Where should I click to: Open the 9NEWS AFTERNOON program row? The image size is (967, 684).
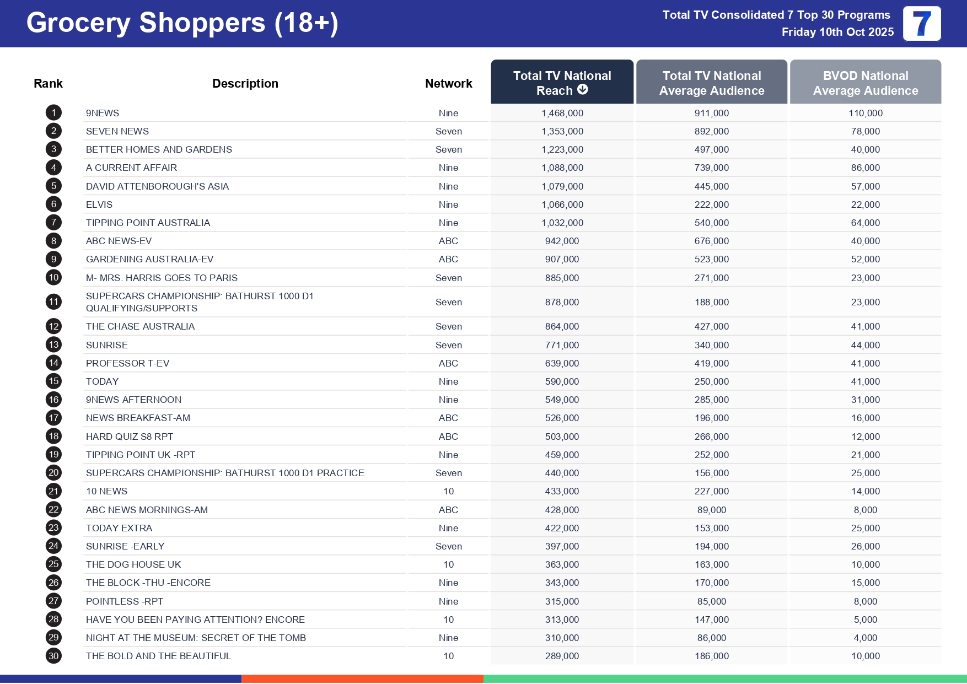[x=133, y=400]
